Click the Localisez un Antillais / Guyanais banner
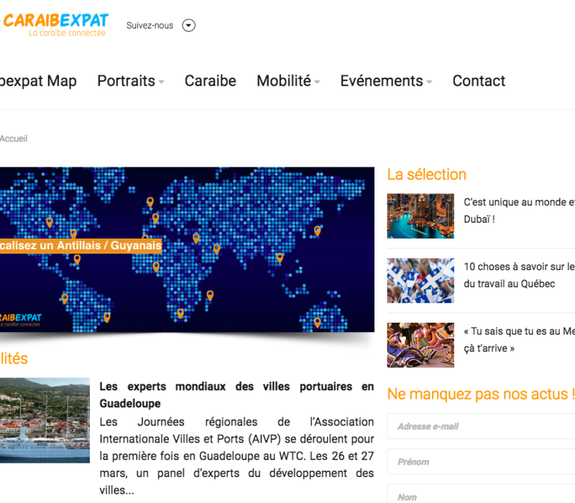575x503 pixels. point(80,246)
